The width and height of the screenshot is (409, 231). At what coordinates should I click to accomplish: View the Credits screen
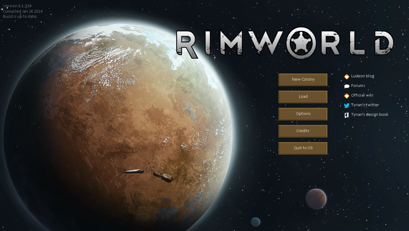[303, 131]
